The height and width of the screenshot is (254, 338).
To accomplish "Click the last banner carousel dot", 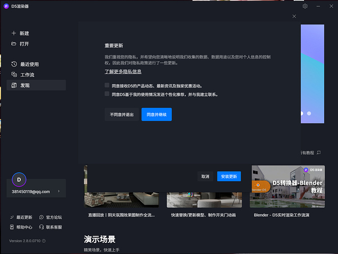I will click(309, 114).
